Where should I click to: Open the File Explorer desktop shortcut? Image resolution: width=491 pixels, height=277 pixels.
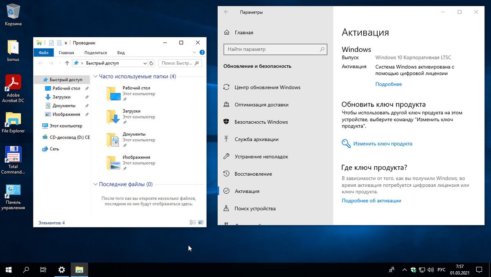13,123
